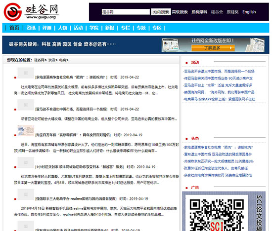Image resolution: width=272 pixels, height=231 pixels.
Task: Open the 1小时送货到家 顺丰同城 article
Action: (x=80, y=167)
